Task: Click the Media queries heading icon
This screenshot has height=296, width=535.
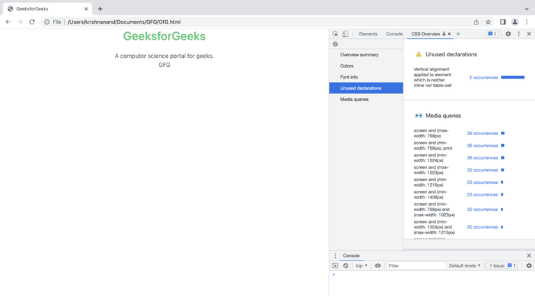Action: (418, 116)
